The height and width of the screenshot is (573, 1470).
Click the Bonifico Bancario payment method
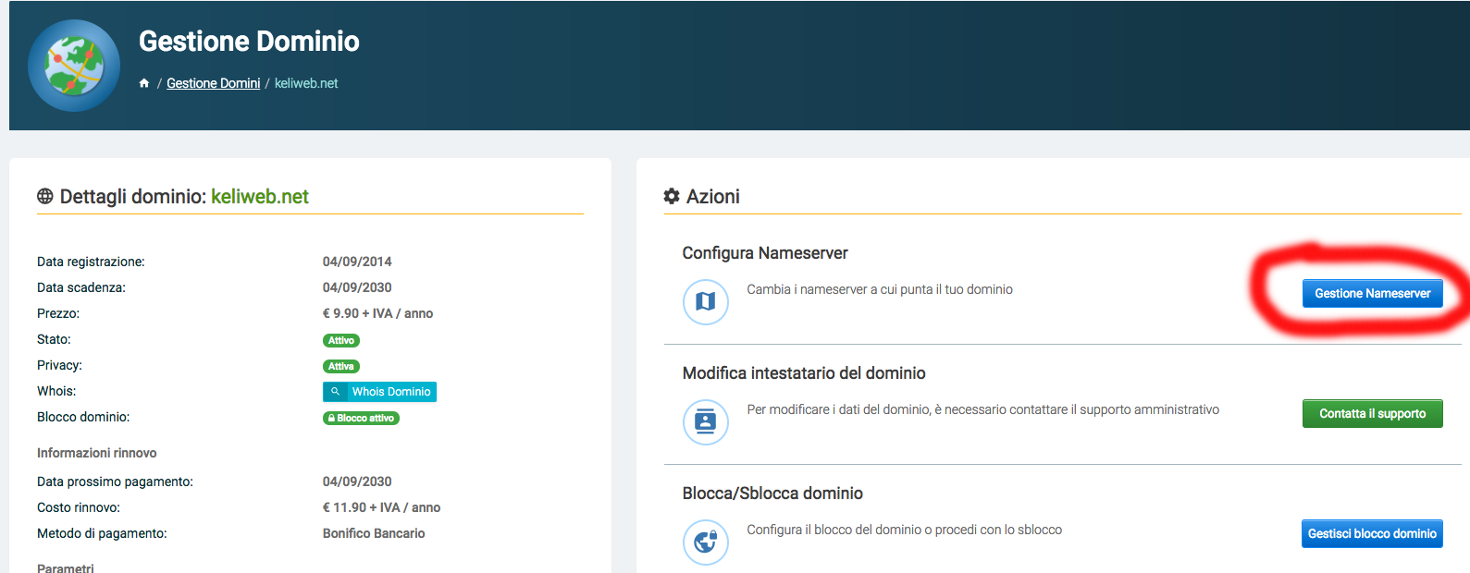pos(374,533)
